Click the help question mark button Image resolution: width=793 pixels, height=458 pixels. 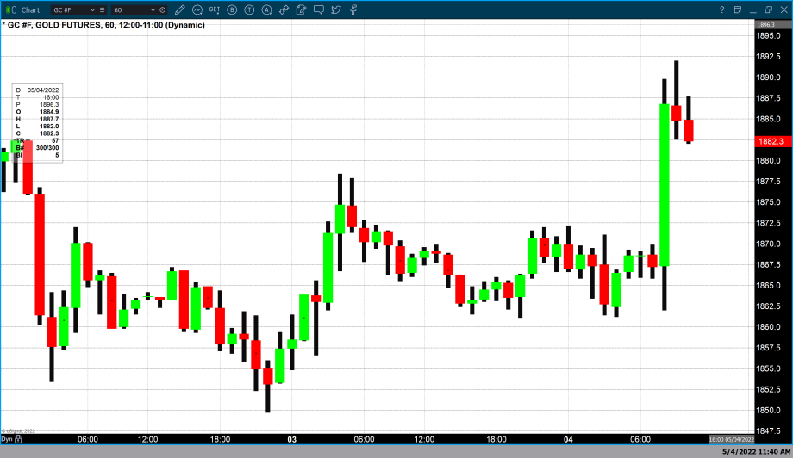click(x=722, y=9)
